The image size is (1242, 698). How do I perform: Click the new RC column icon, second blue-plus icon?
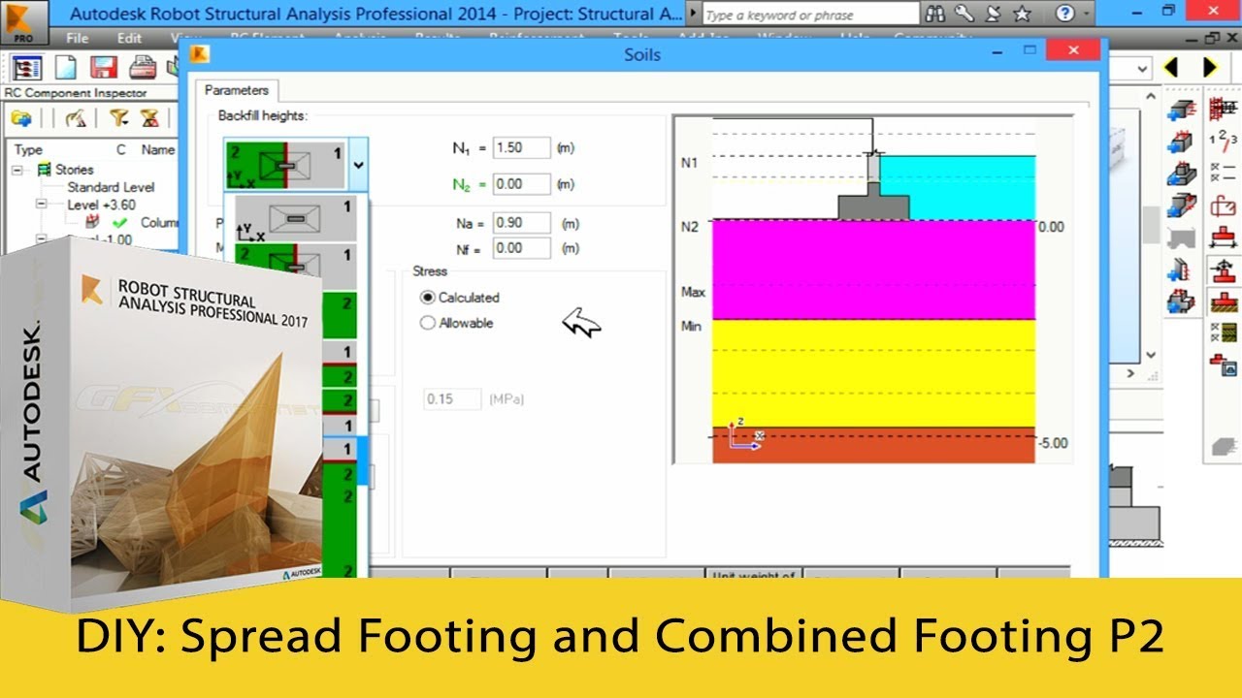coord(1181,142)
